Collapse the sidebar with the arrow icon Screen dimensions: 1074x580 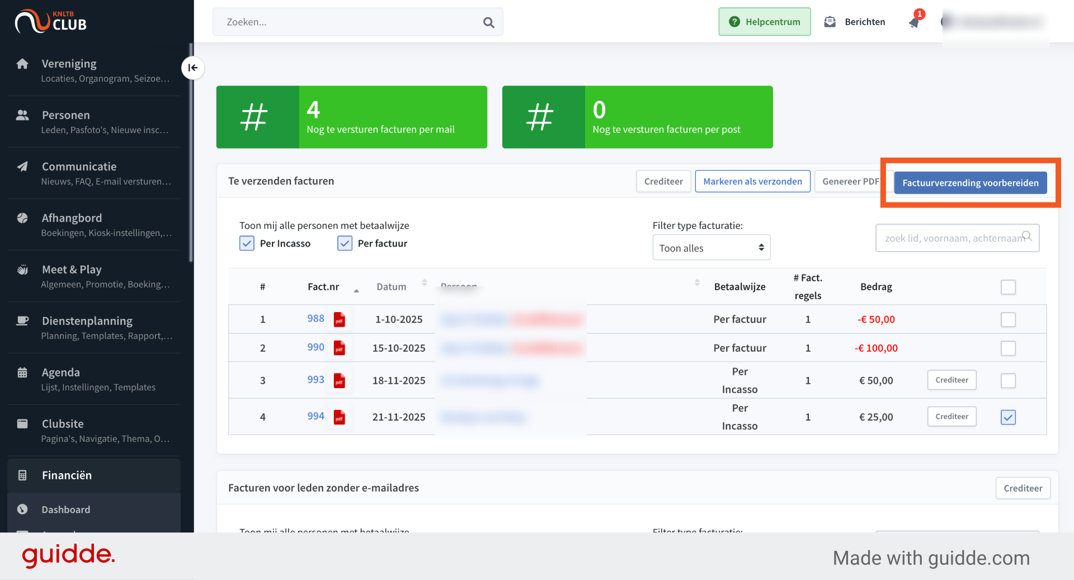tap(192, 68)
